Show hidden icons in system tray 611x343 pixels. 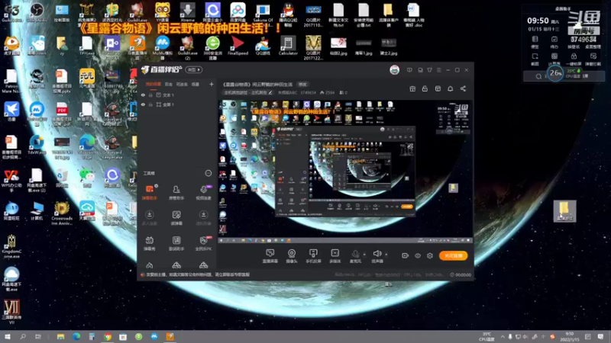[503, 337]
